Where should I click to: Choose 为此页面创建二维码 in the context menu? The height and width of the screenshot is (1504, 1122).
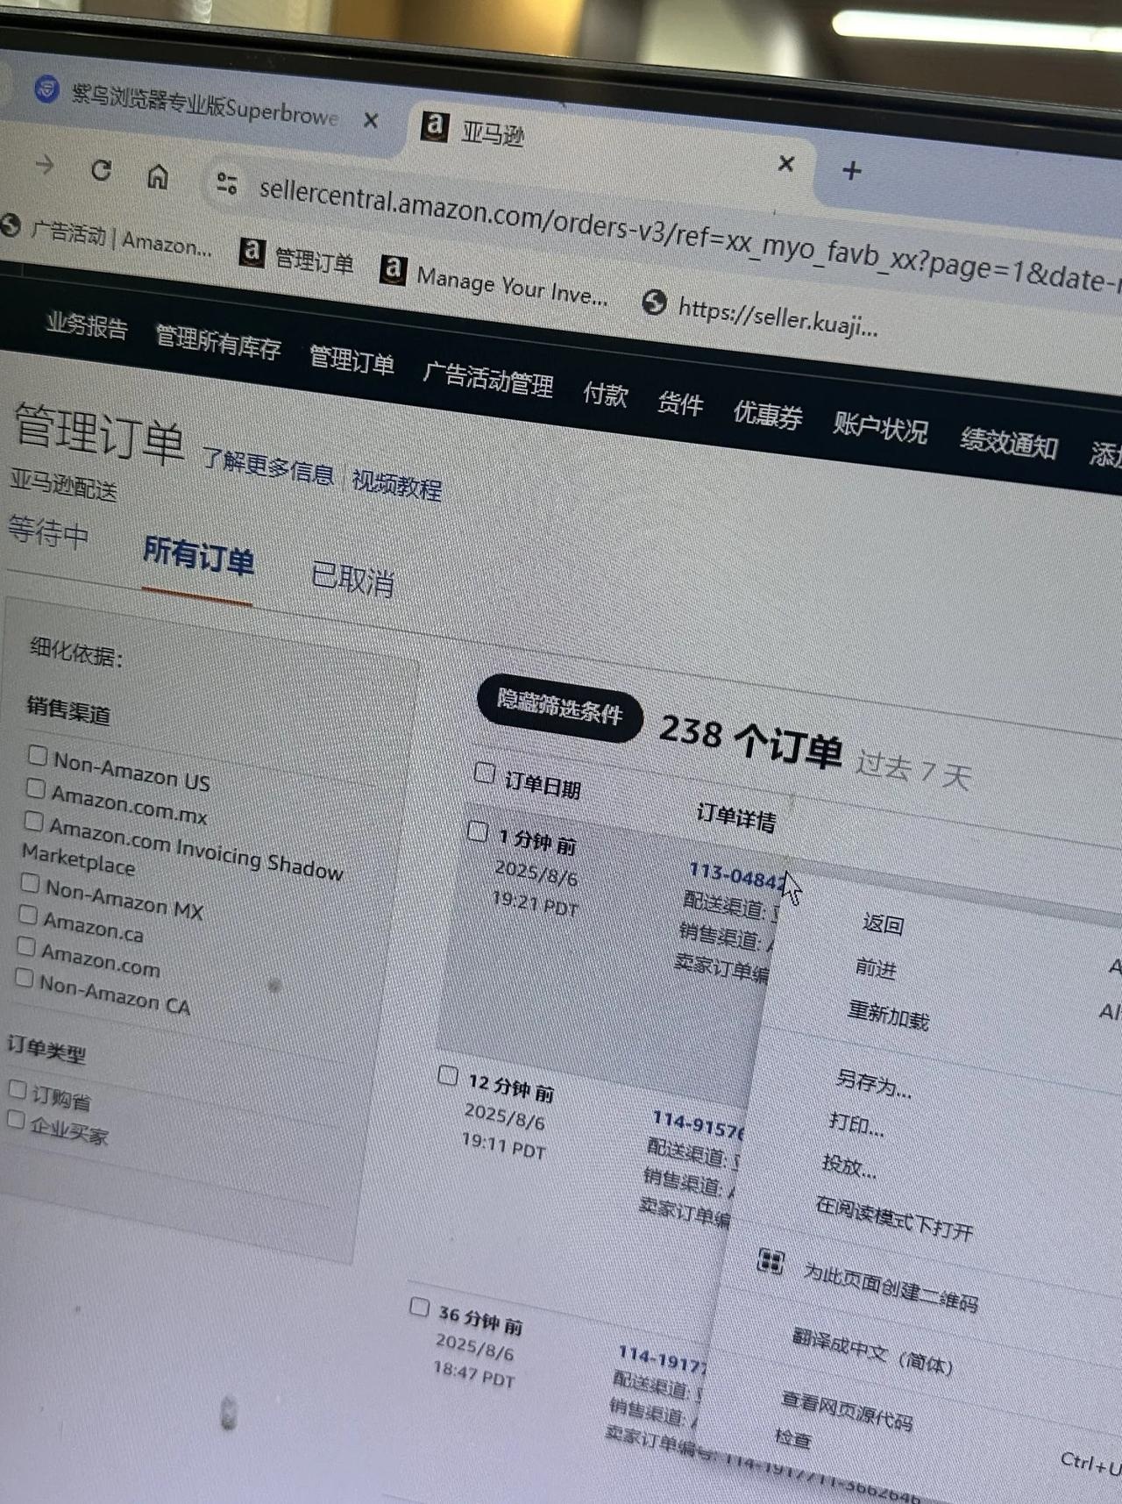(x=891, y=1287)
